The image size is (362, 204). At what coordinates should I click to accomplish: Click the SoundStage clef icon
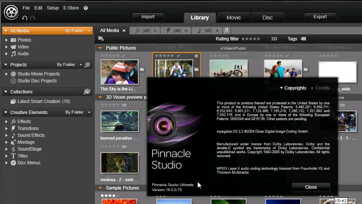click(x=13, y=149)
